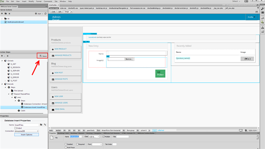265x149 pixels.
Task: Open the Commands menu
Action: pyautogui.click(x=48, y=1)
